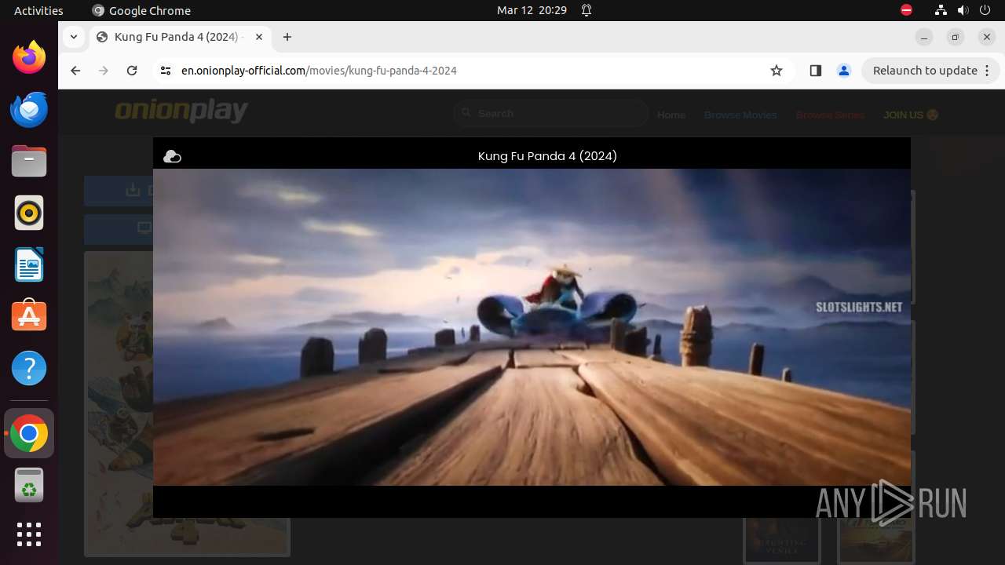Screen dimensions: 1005x565
Task: Open the Activities overview
Action: (x=38, y=10)
